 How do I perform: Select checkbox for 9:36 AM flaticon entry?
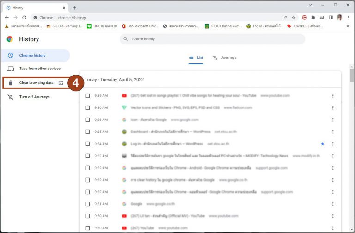[x=87, y=107]
